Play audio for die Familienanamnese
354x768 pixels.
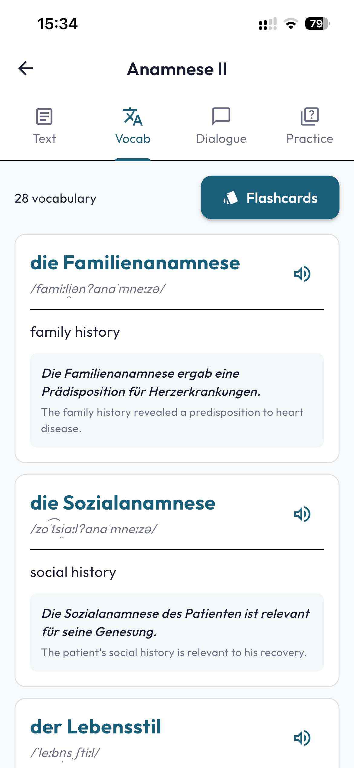tap(302, 274)
